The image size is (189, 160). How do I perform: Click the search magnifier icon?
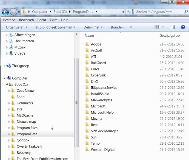[x=186, y=12]
